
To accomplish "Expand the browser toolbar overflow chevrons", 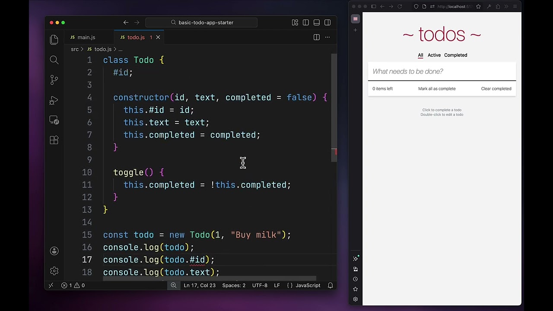I will click(506, 6).
